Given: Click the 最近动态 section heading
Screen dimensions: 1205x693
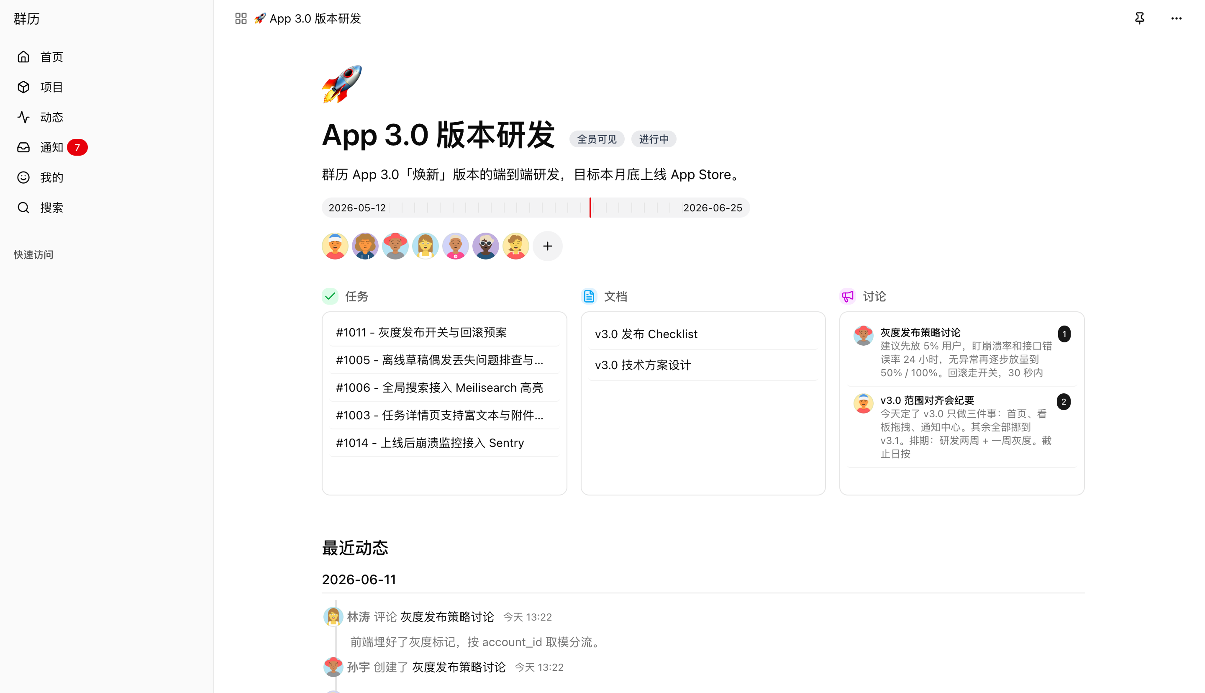Looking at the screenshot, I should [x=355, y=548].
